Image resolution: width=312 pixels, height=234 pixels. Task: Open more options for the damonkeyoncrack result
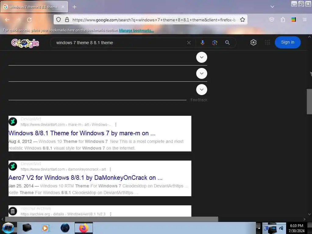point(110,169)
